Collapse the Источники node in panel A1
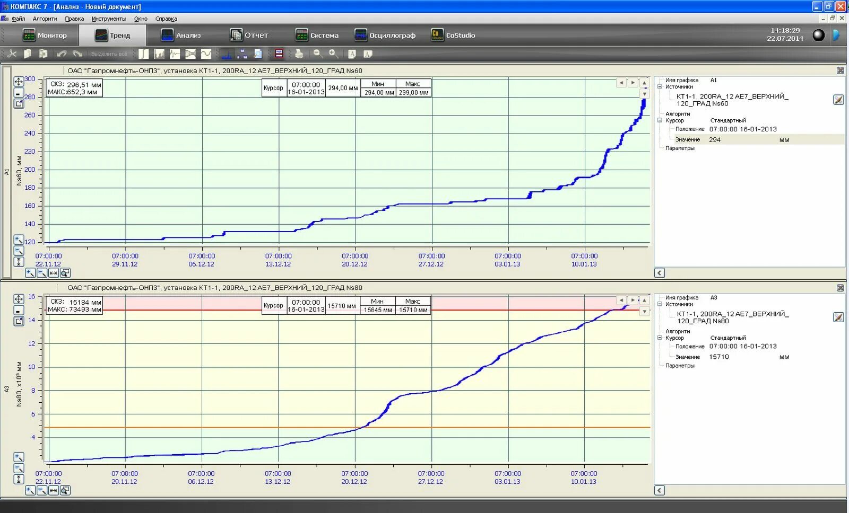Image resolution: width=849 pixels, height=513 pixels. [x=660, y=87]
